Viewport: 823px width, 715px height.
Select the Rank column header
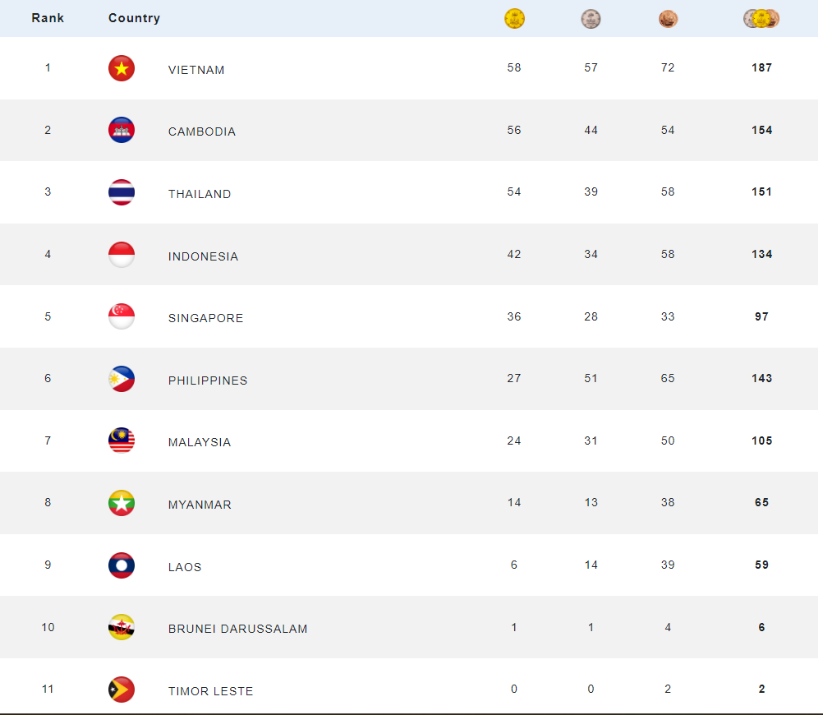(x=48, y=18)
